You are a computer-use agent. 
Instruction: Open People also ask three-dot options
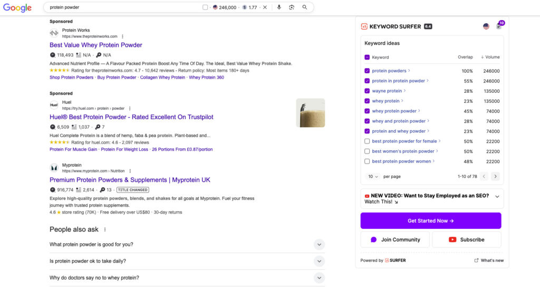(x=105, y=229)
